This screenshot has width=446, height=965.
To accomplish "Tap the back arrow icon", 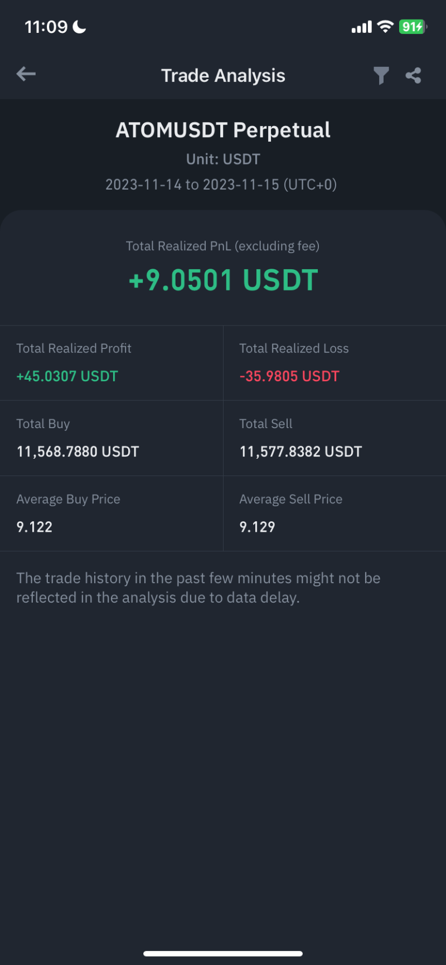I will click(26, 74).
